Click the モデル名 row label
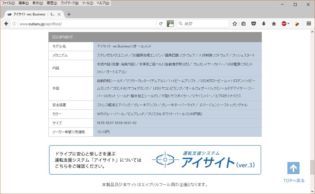The width and height of the screenshot is (315, 194). click(59, 46)
